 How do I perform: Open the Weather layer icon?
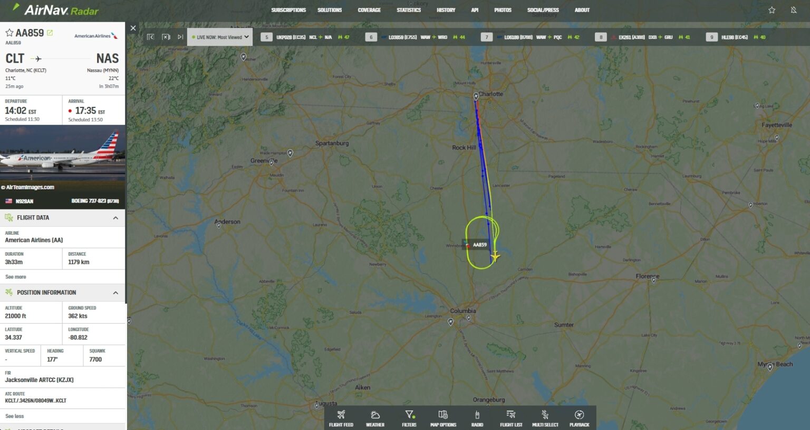(375, 418)
